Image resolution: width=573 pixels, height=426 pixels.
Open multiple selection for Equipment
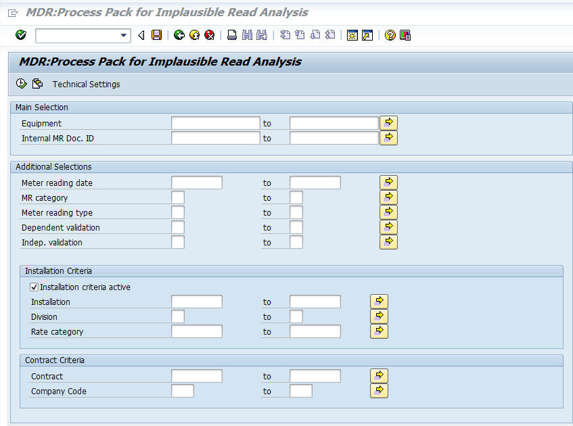tap(388, 123)
